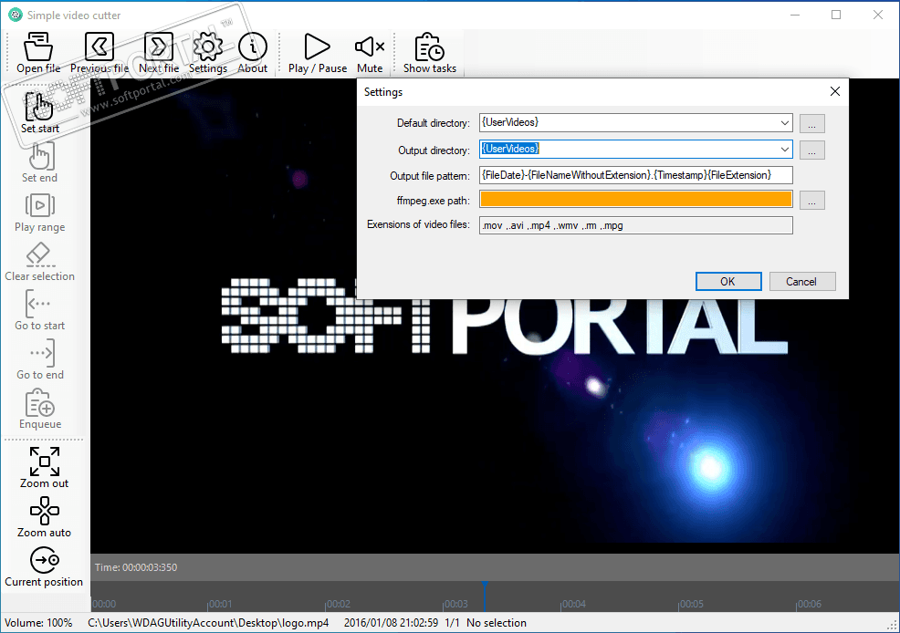
Task: Click the 00:05 timeline marker
Action: (691, 604)
